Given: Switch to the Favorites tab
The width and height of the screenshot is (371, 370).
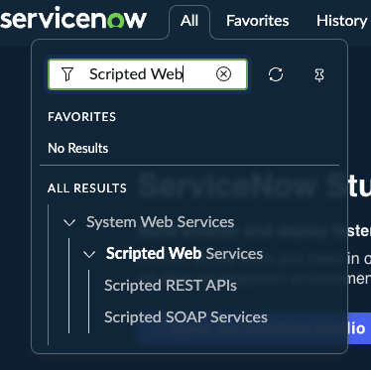Looking at the screenshot, I should coord(258,21).
